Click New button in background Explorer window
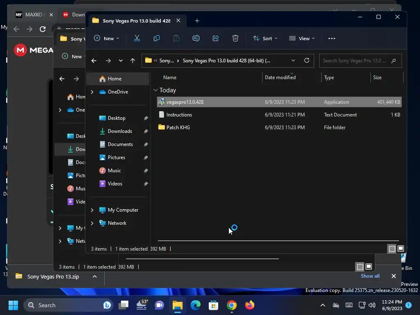This screenshot has height=315, width=420. [72, 57]
